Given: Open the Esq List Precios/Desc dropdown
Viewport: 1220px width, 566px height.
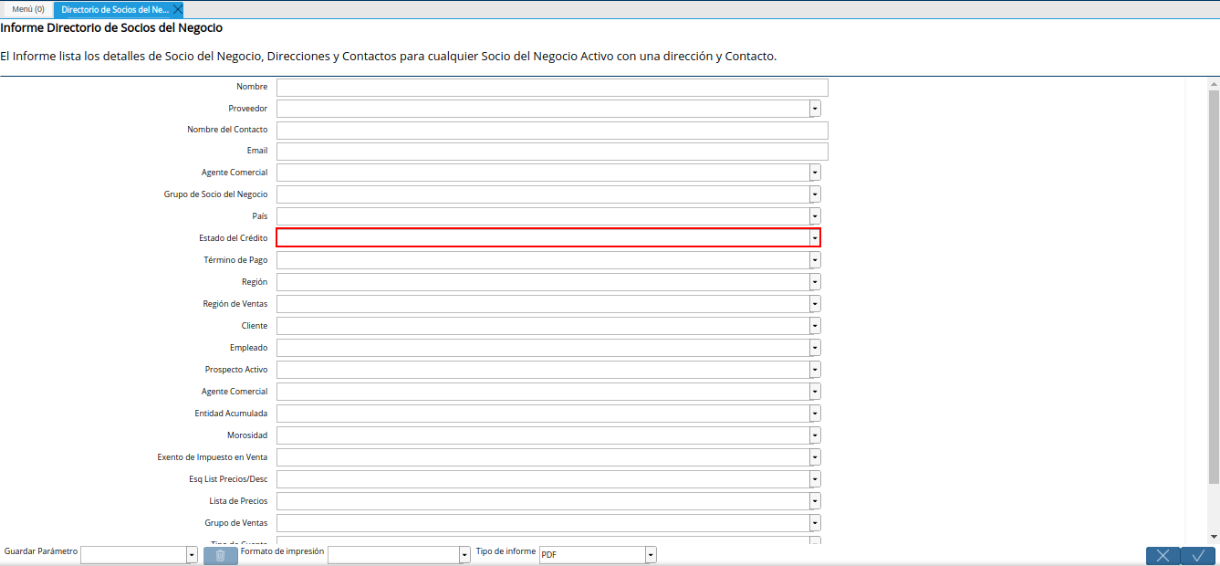Looking at the screenshot, I should (x=815, y=479).
